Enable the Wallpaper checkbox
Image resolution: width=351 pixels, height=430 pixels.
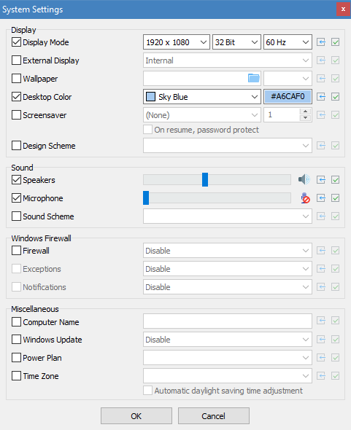point(16,79)
